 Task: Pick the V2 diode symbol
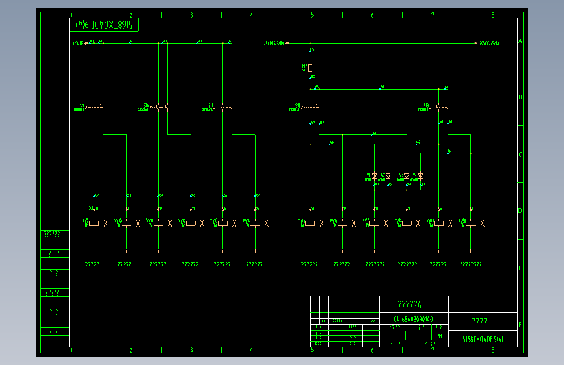388,176
